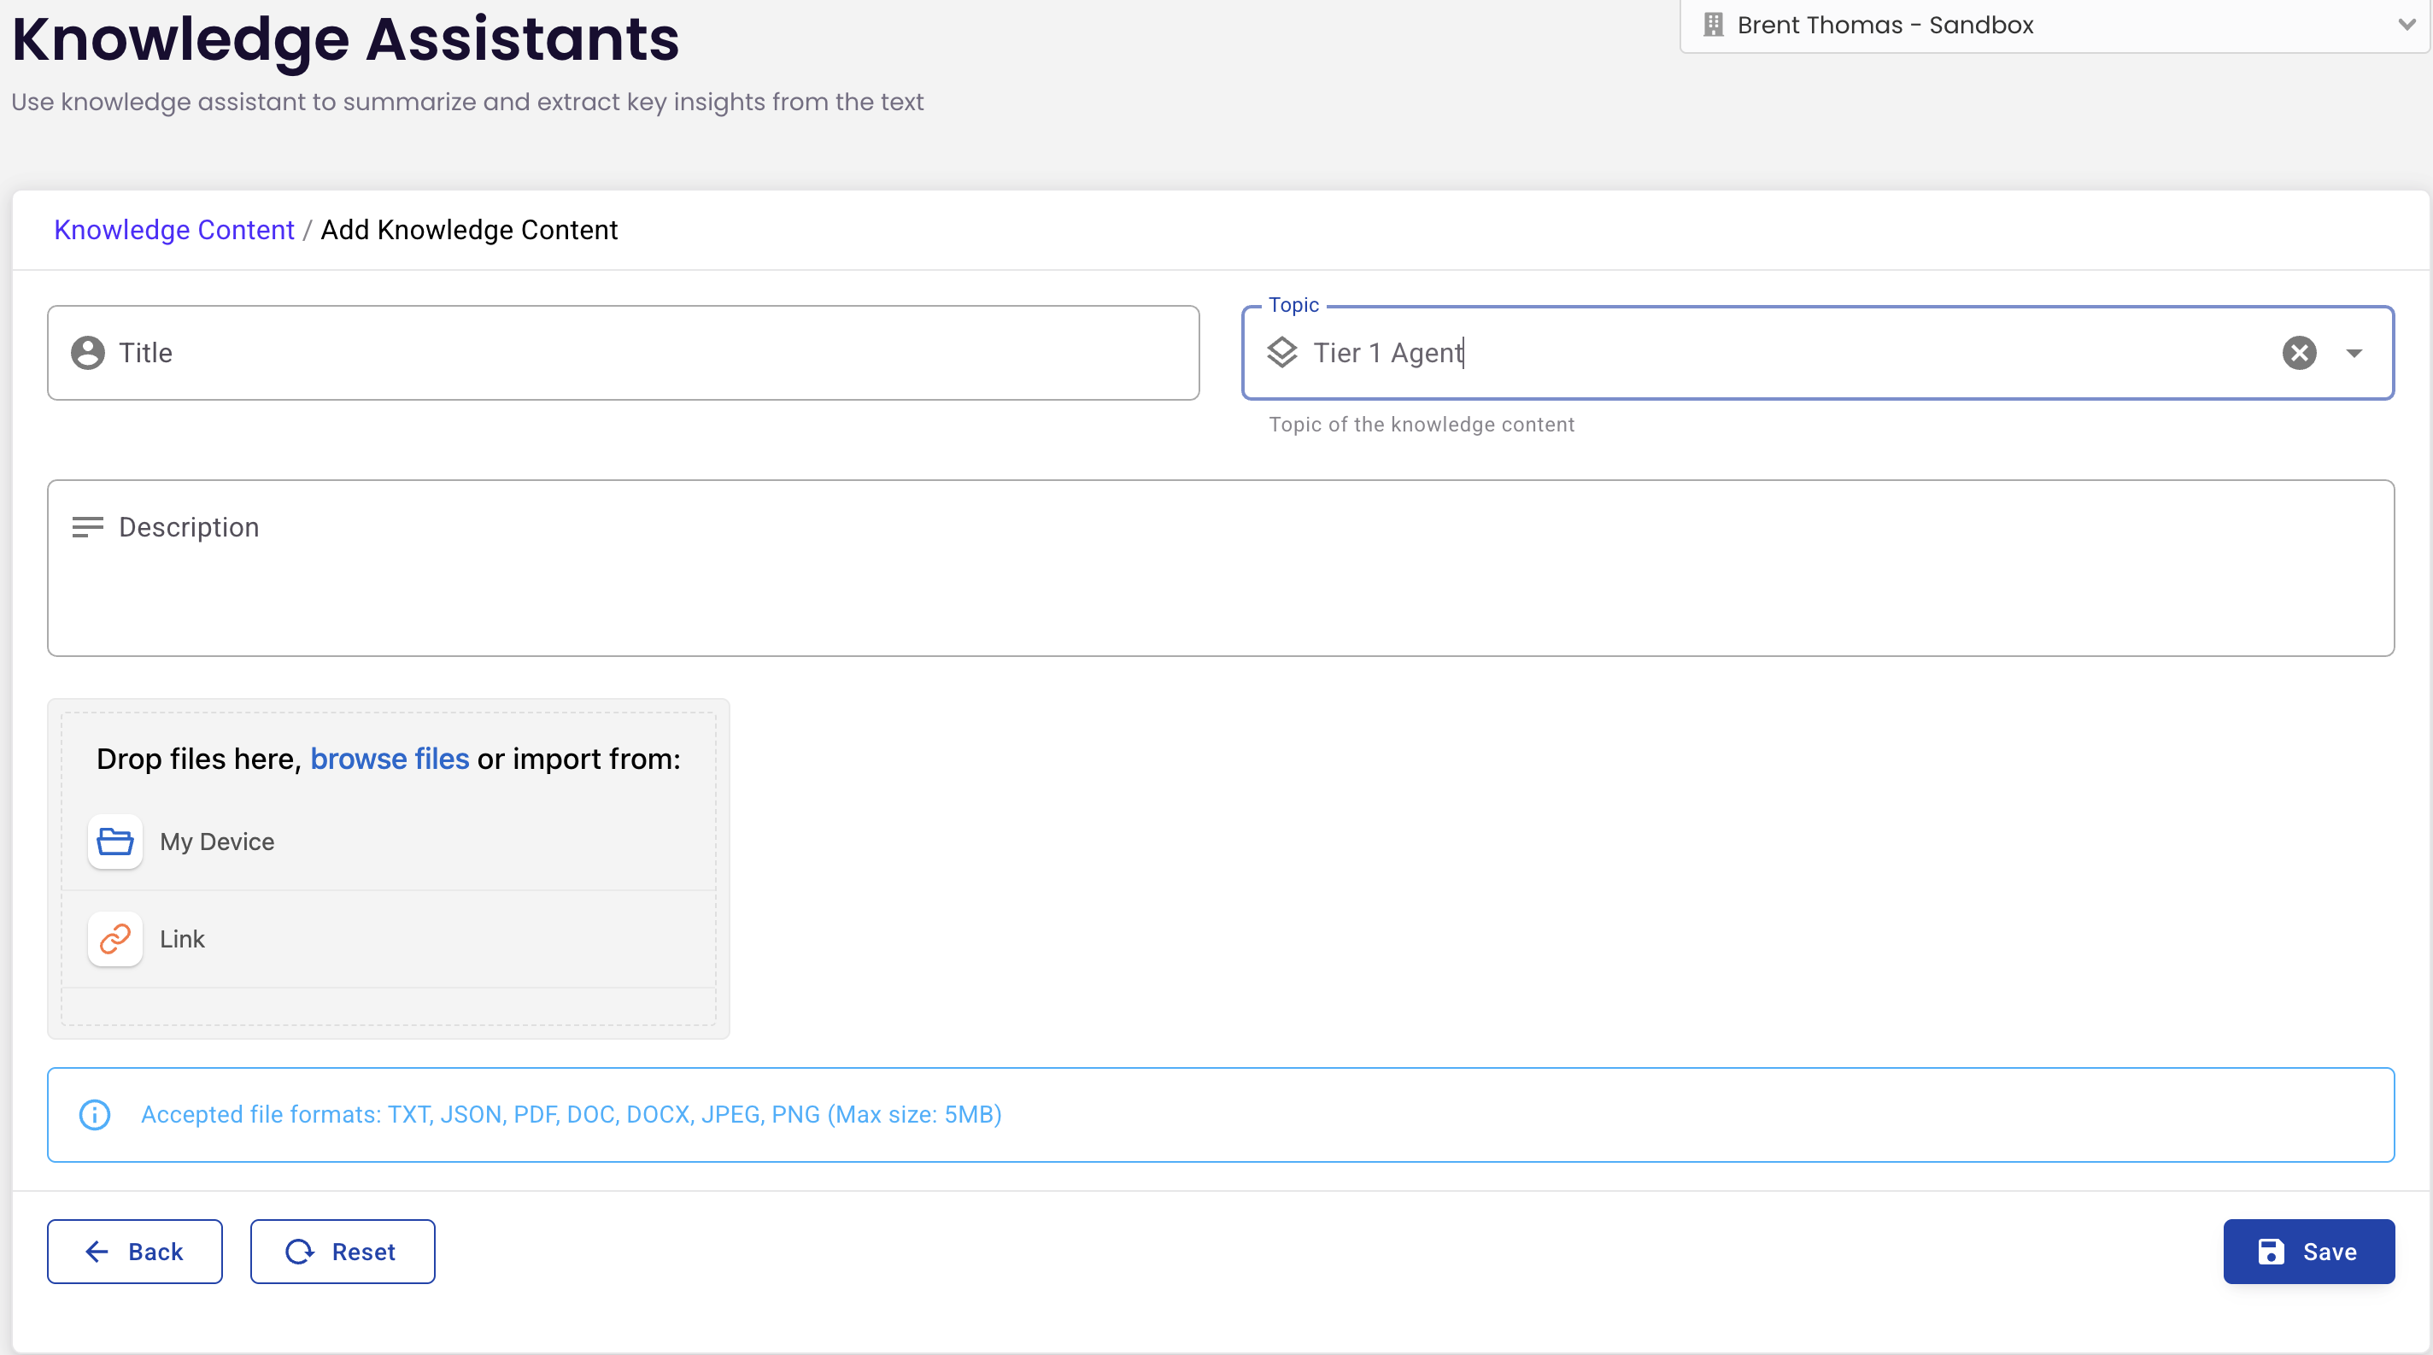The width and height of the screenshot is (2433, 1355).
Task: Click the orange Link chain icon
Action: [115, 939]
